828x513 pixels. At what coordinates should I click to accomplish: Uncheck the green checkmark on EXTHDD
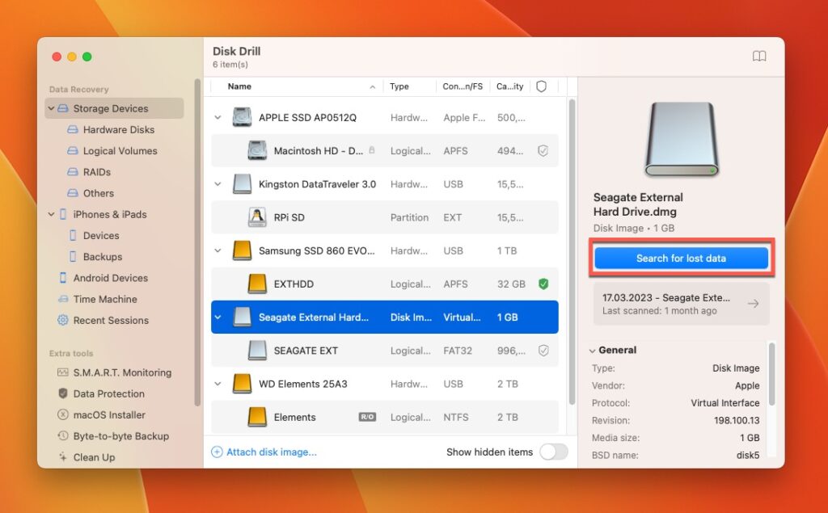click(543, 284)
